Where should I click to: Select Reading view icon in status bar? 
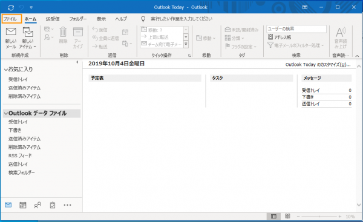pos(287,216)
